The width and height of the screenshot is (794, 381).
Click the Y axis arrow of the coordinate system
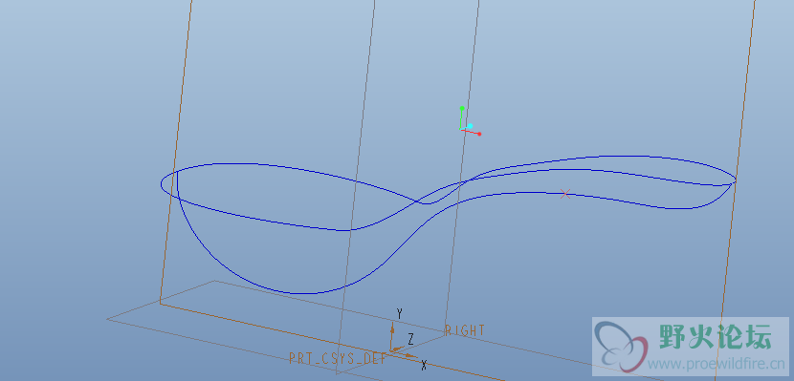392,328
